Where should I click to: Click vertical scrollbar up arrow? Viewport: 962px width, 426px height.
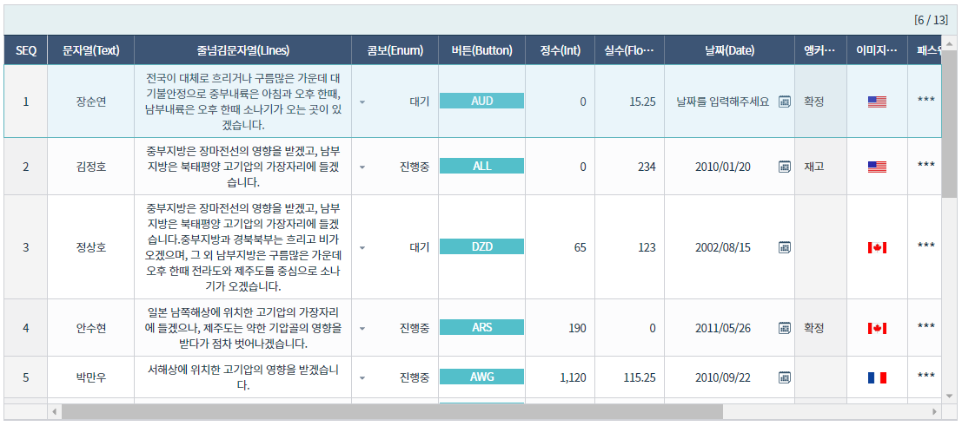tap(949, 43)
